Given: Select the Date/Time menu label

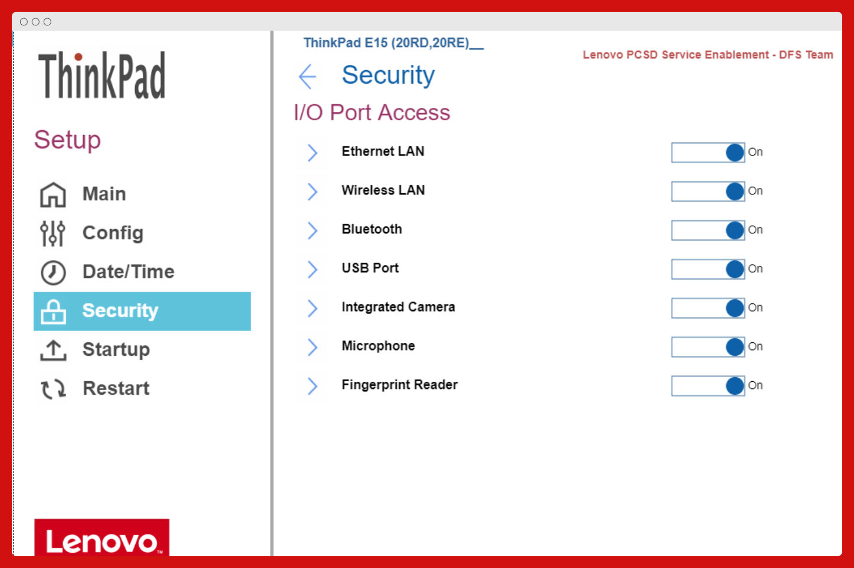Looking at the screenshot, I should [129, 272].
